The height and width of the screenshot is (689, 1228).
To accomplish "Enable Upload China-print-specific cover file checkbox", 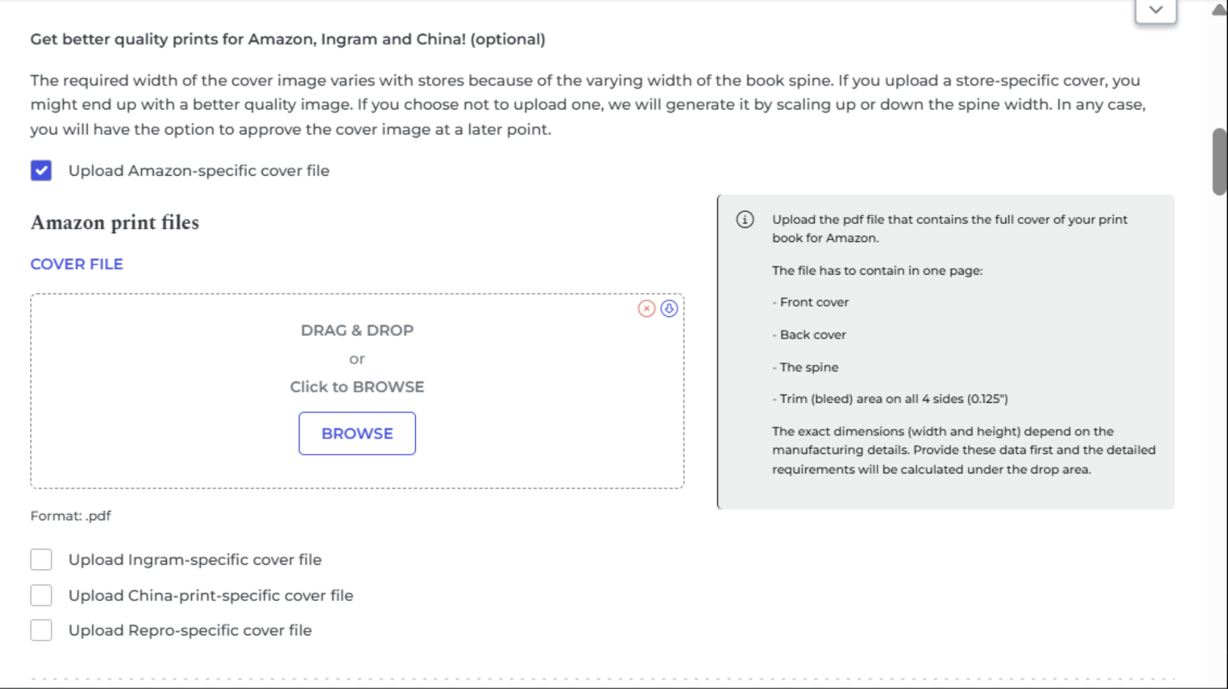I will click(x=41, y=595).
